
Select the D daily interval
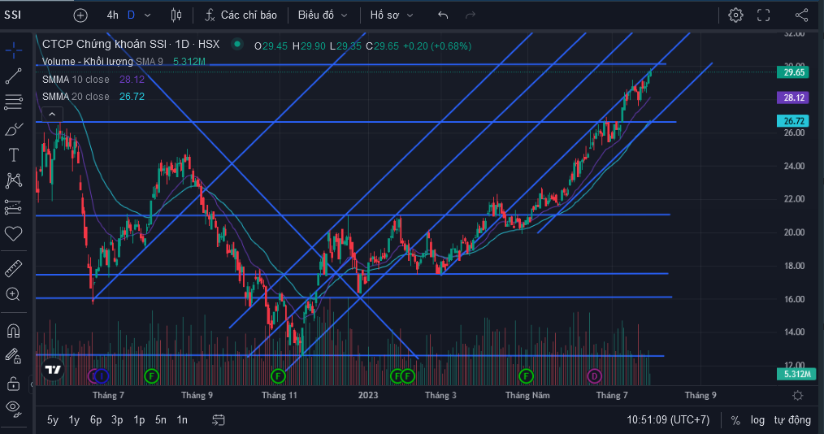click(x=132, y=15)
